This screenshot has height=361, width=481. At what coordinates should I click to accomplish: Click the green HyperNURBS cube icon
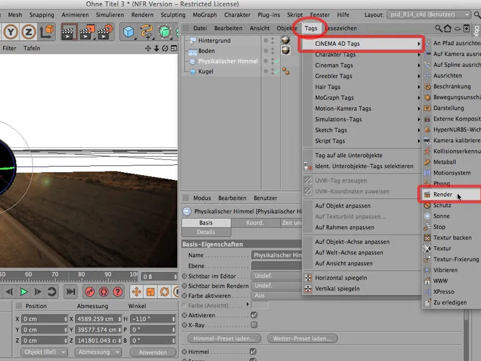[x=164, y=32]
